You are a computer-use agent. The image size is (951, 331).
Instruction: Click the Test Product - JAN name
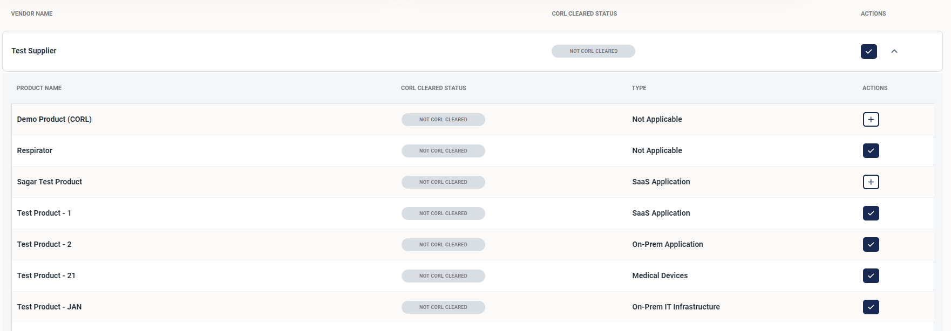[49, 307]
